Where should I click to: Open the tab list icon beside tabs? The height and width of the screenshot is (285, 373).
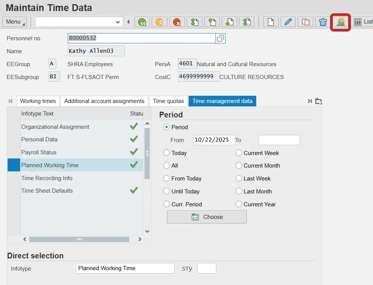319,101
